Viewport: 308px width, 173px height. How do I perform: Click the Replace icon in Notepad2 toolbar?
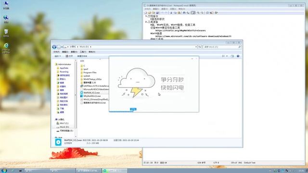click(x=188, y=13)
